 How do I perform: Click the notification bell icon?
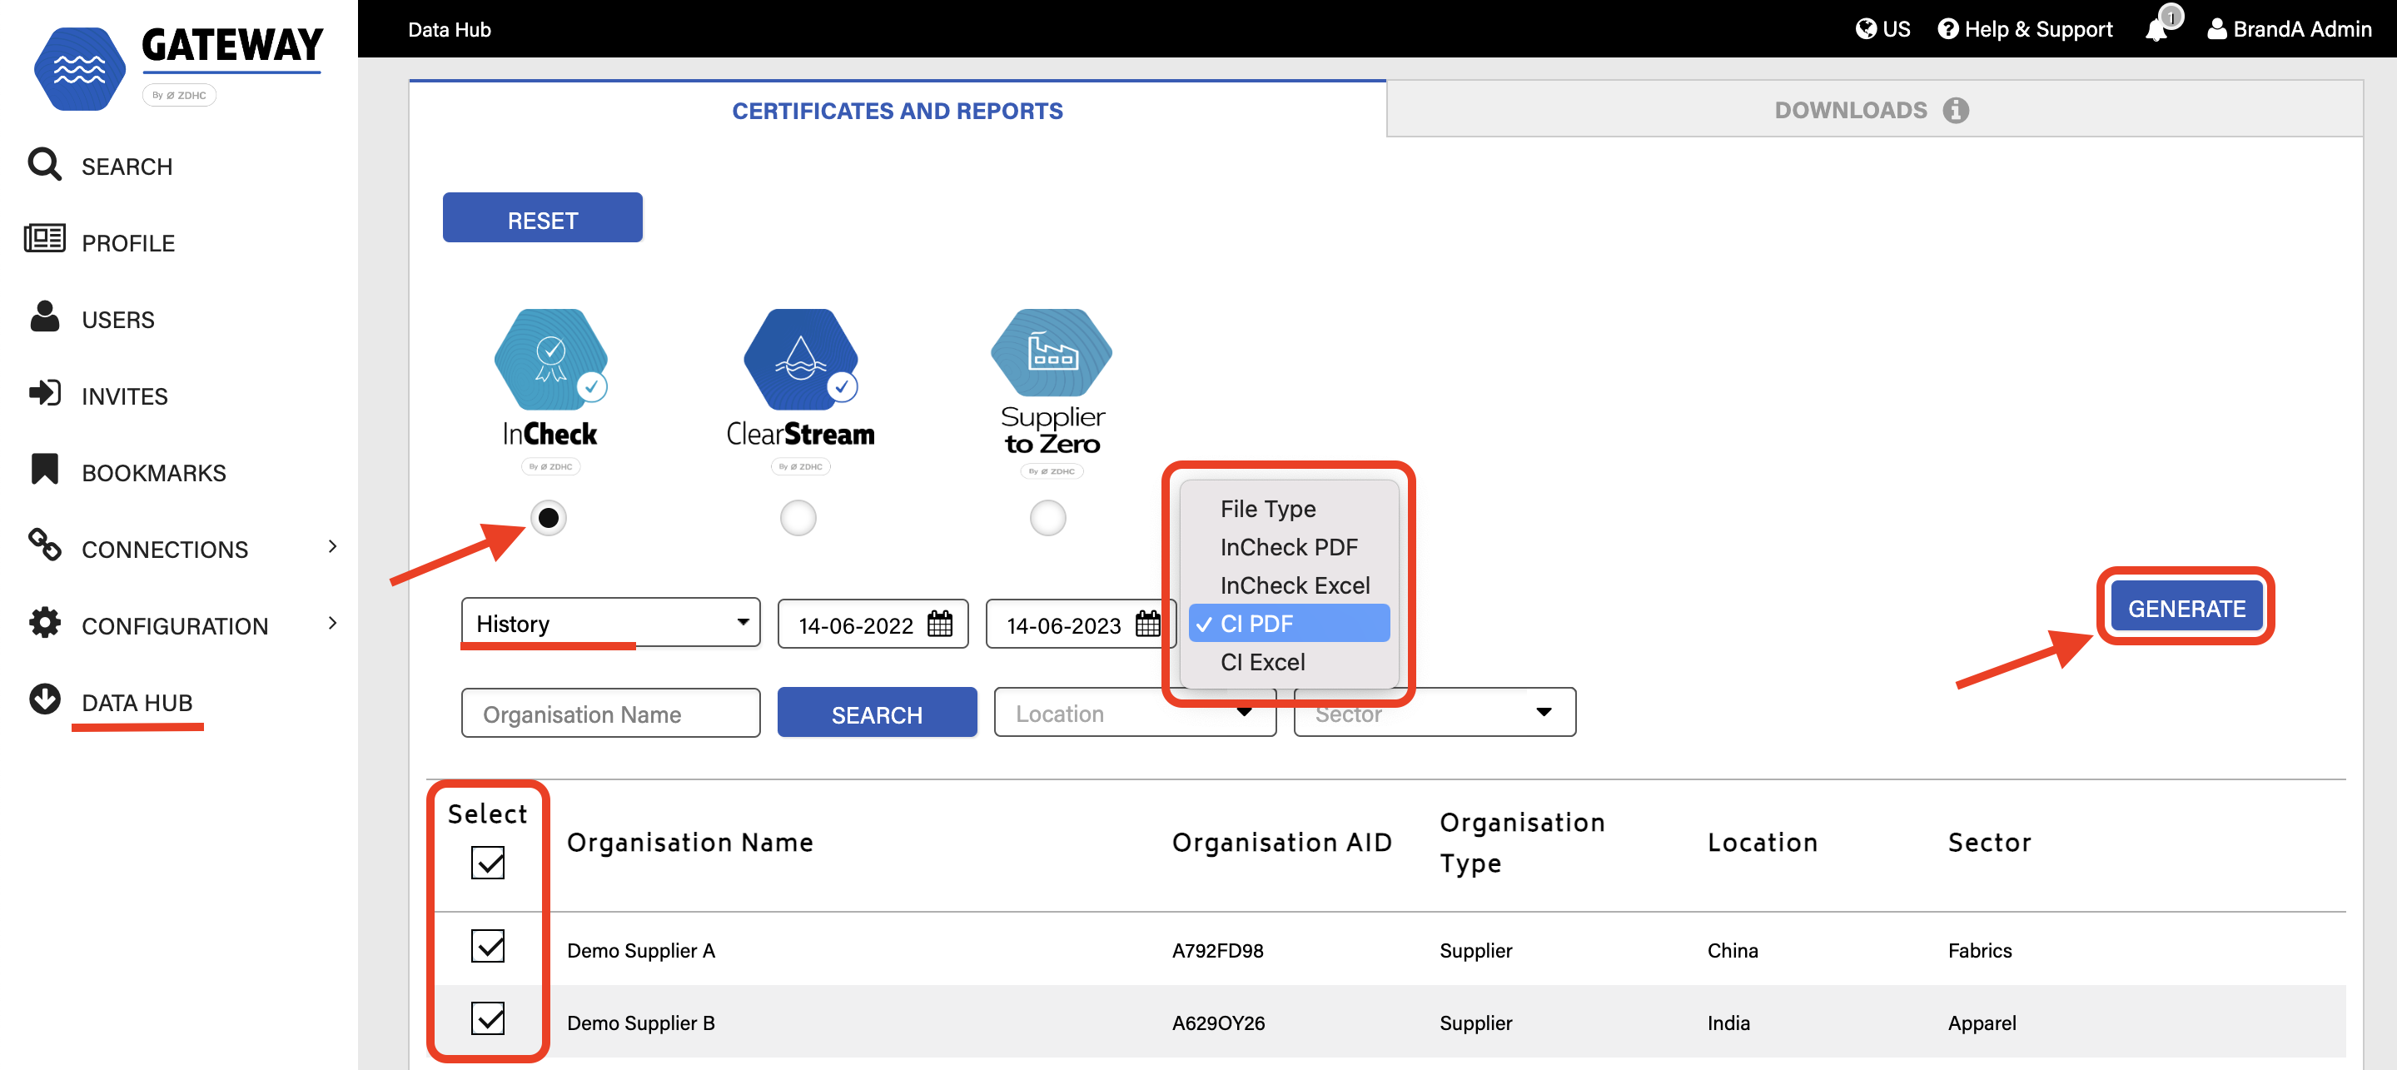pyautogui.click(x=2156, y=30)
